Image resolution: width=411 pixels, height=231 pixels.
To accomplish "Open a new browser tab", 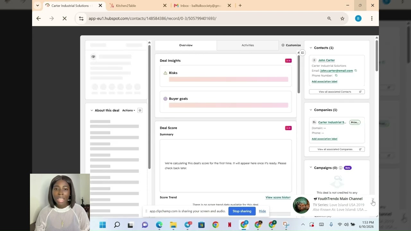I will [240, 5].
